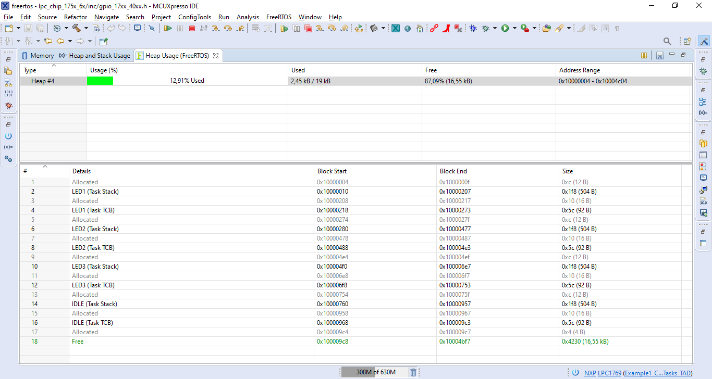Open the Analysis menu

(248, 17)
